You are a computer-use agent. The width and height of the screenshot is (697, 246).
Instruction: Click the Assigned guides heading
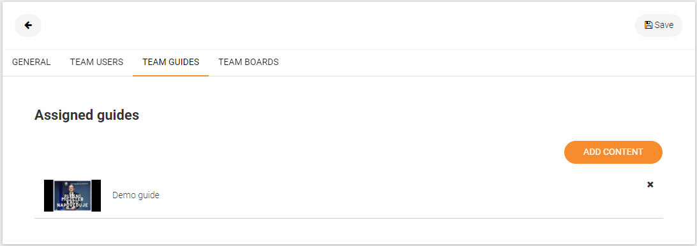(87, 115)
